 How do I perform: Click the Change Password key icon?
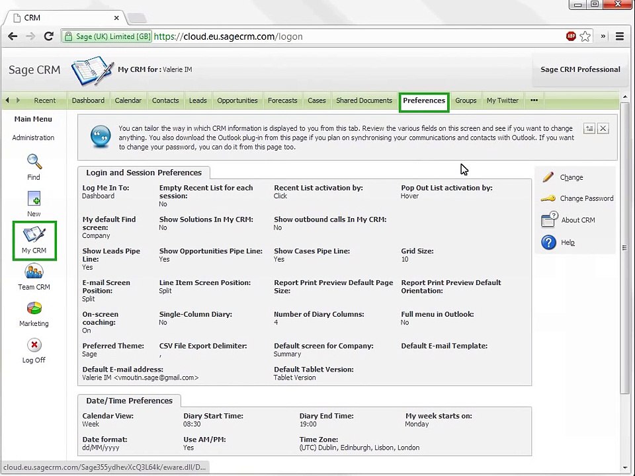[x=548, y=198]
